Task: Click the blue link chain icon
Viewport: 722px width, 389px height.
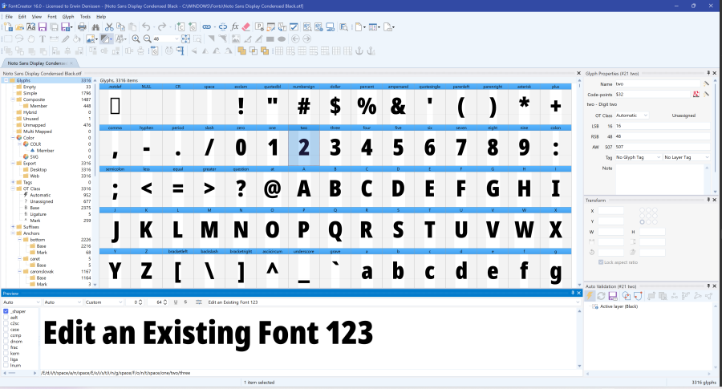Action: (207, 27)
